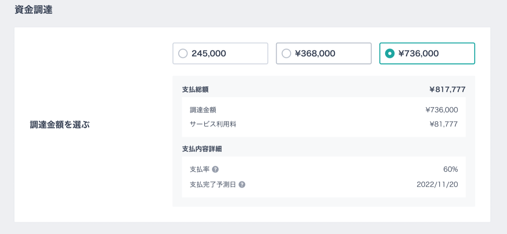Toggle the selected ¥736,000 radio circle

390,53
